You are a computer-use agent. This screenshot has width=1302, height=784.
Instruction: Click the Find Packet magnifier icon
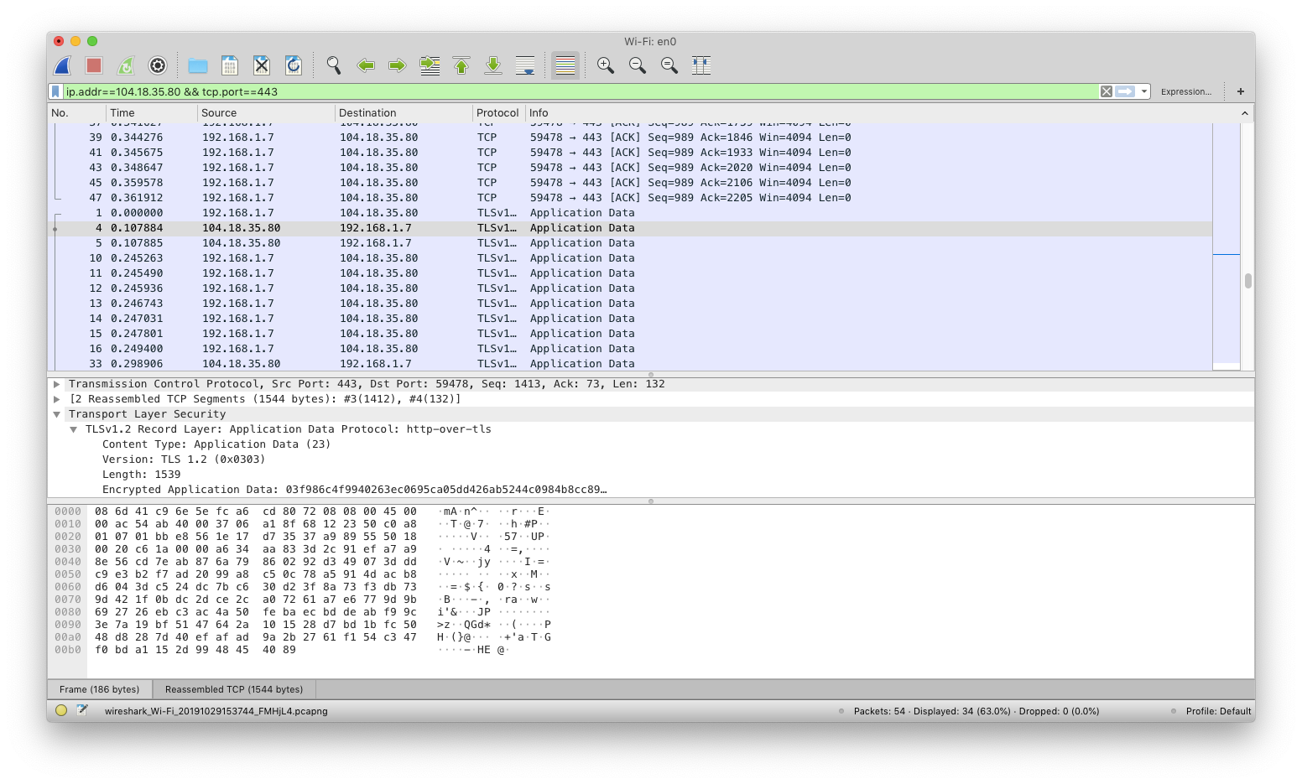click(x=334, y=65)
